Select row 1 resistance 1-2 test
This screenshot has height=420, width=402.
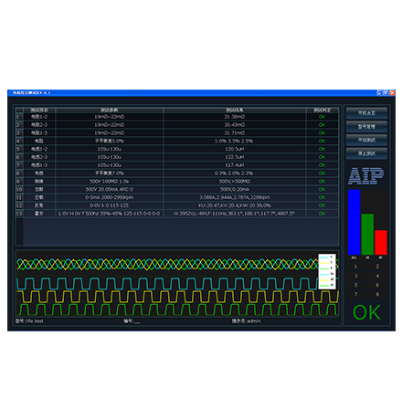(x=177, y=117)
